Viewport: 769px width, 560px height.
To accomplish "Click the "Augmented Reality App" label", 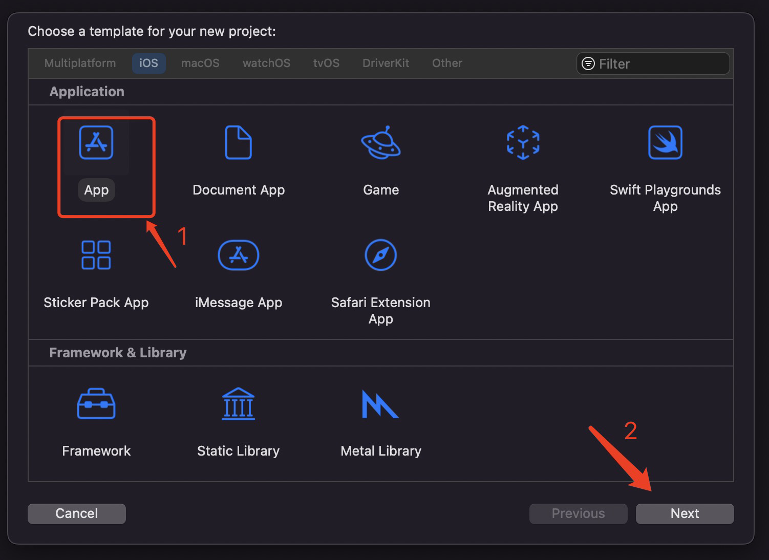I will [x=523, y=198].
